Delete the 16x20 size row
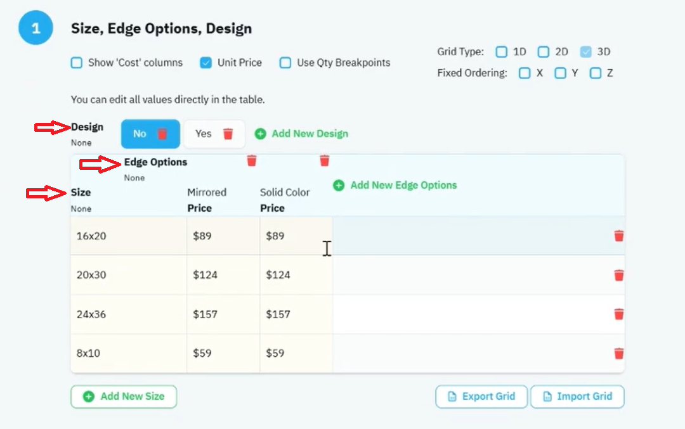The image size is (685, 429). (618, 236)
